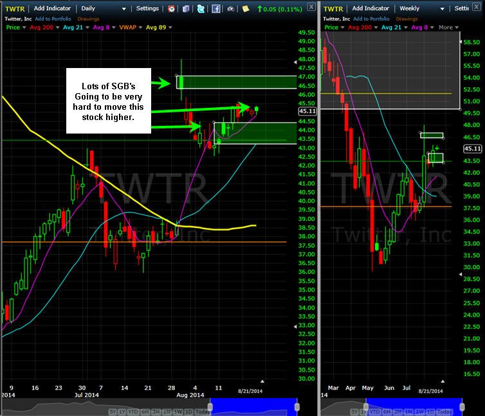485x416 pixels.
Task: Select 6M range in Daily chart
Action: click(145, 412)
